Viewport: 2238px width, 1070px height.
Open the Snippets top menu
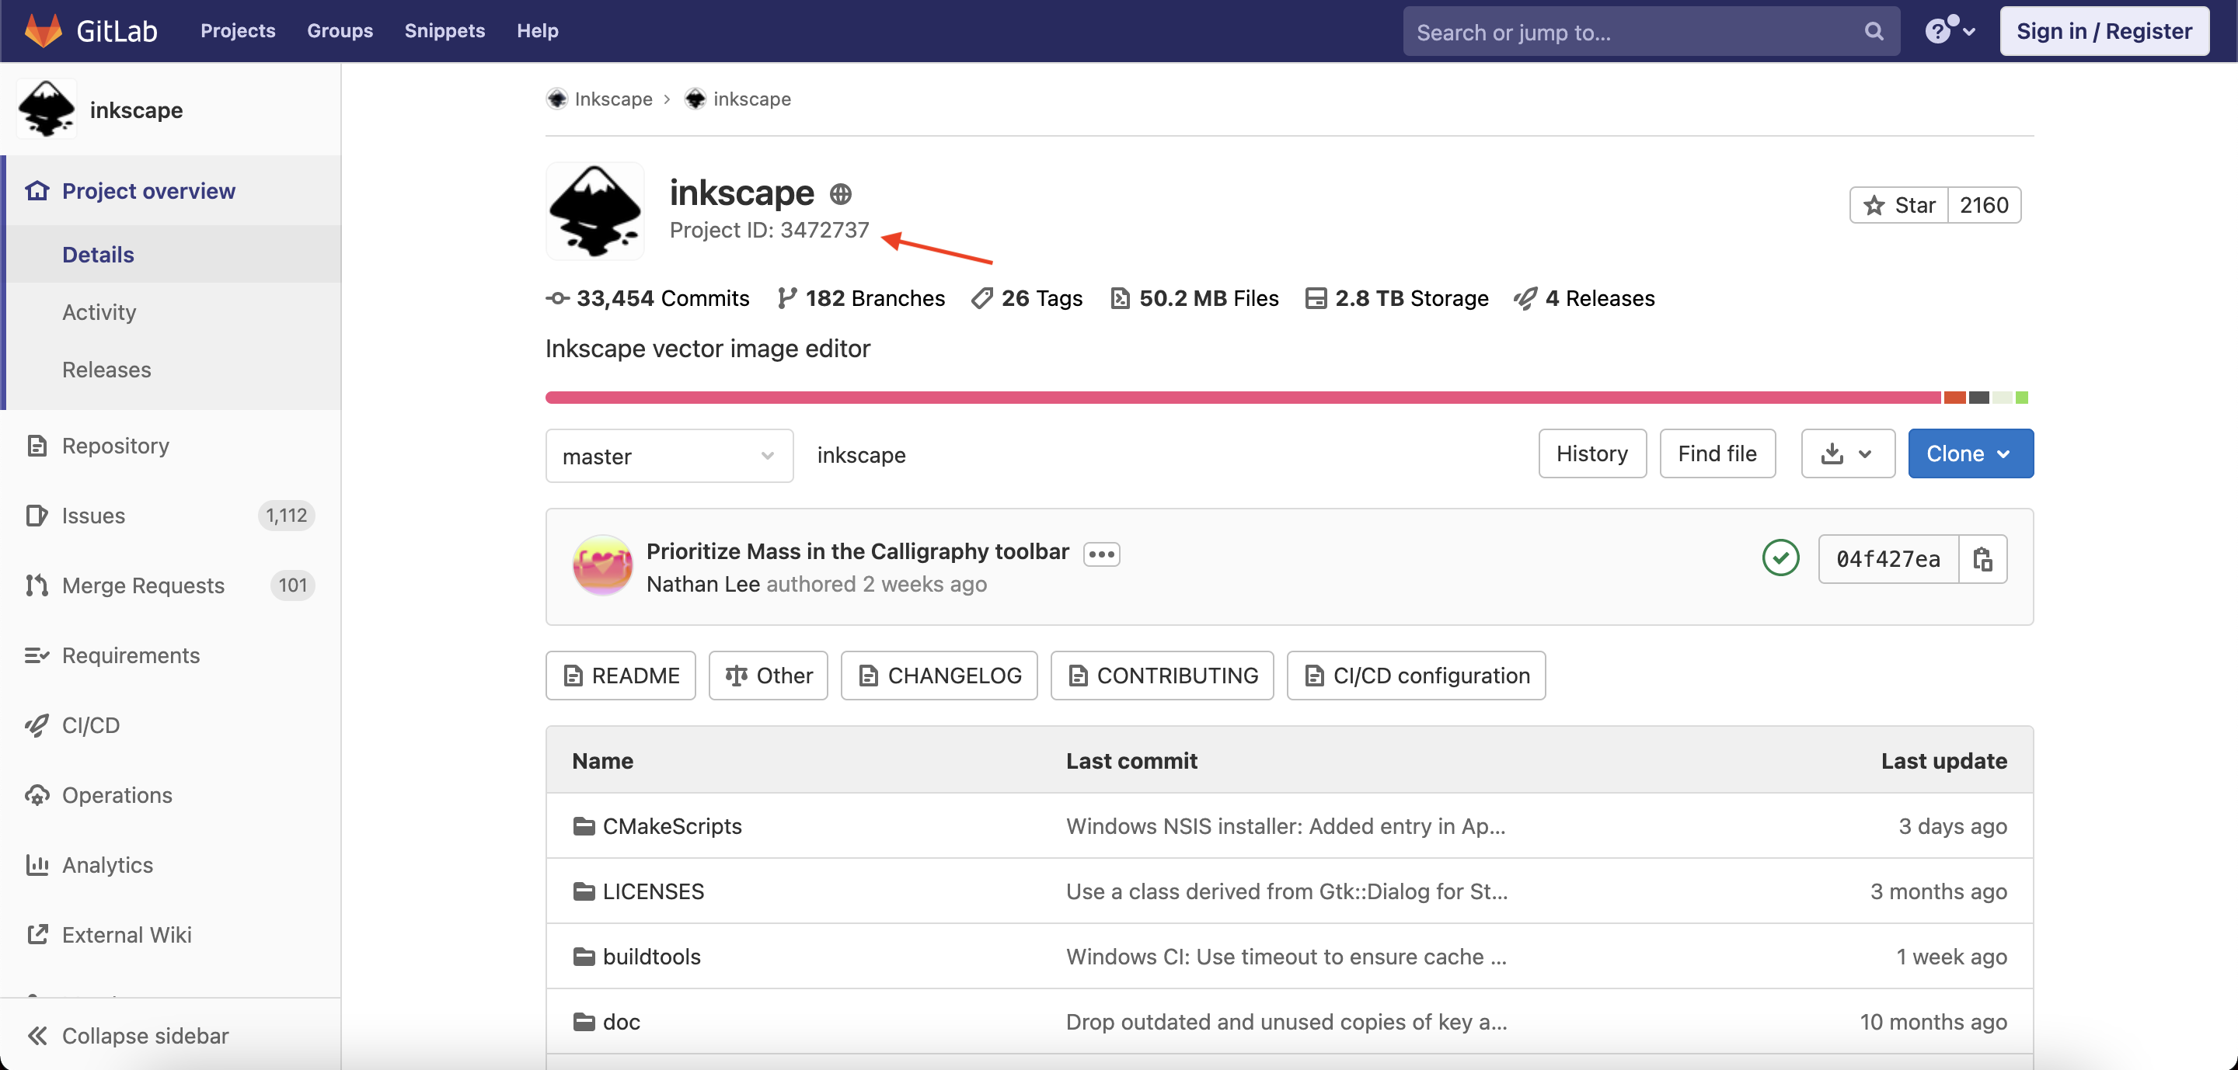pyautogui.click(x=444, y=30)
